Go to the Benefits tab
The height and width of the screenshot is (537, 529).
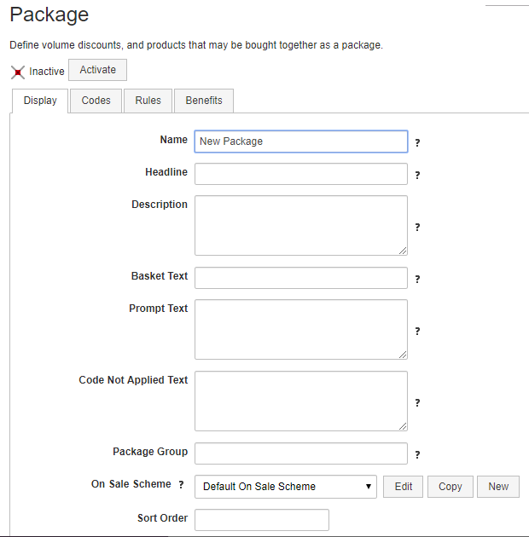(204, 101)
